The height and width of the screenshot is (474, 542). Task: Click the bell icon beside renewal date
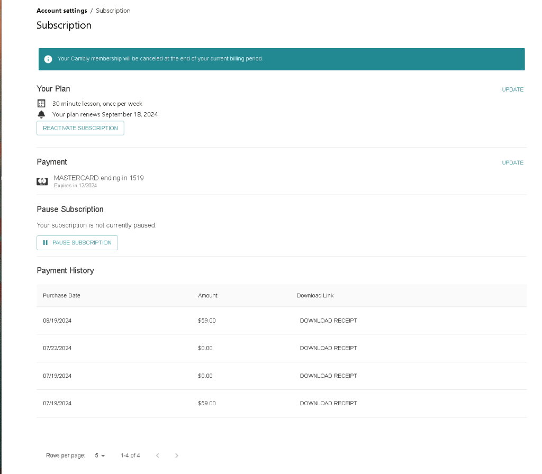41,114
